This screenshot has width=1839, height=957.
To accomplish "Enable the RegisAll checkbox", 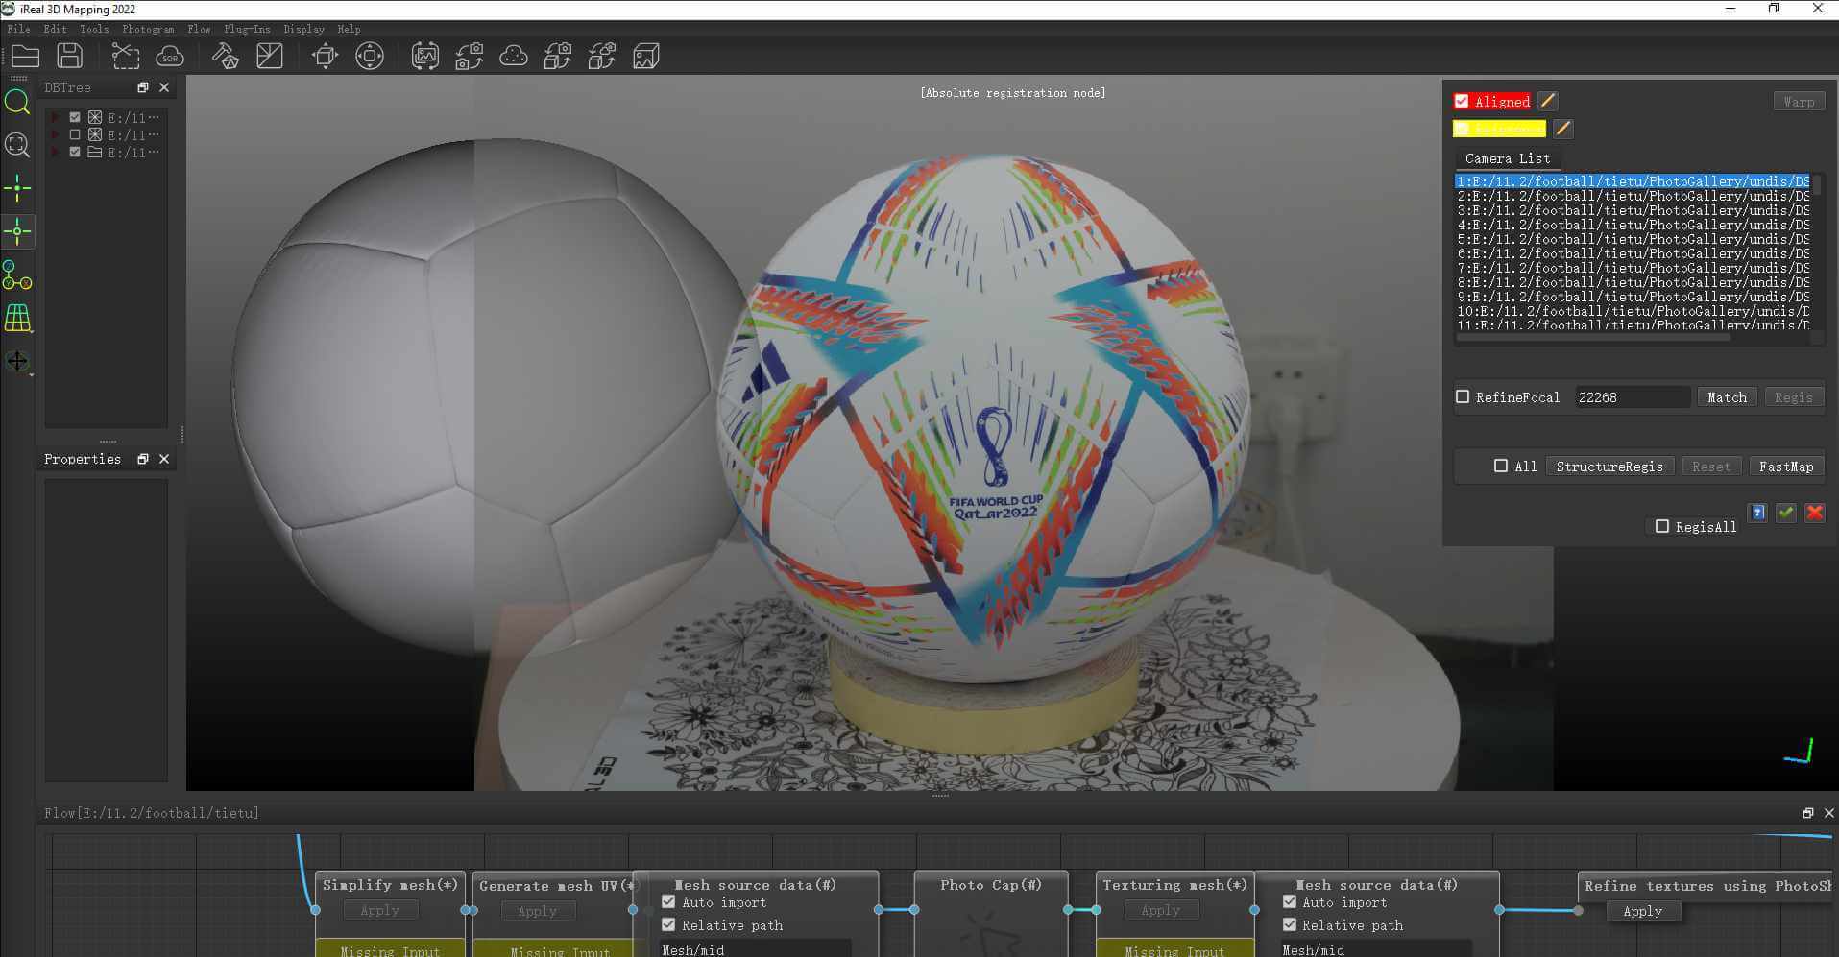I will pyautogui.click(x=1662, y=526).
